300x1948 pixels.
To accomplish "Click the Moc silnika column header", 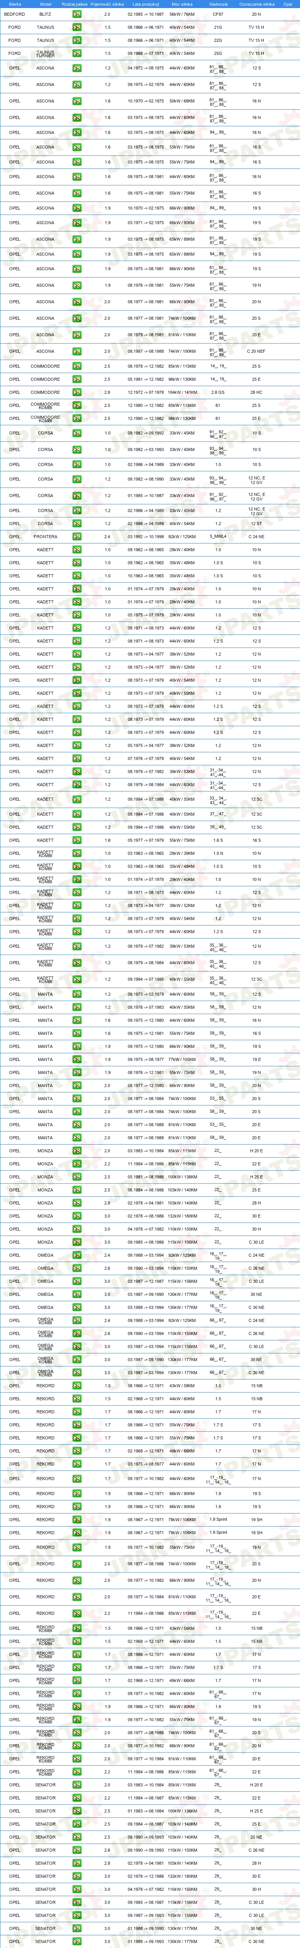I will click(x=182, y=4).
